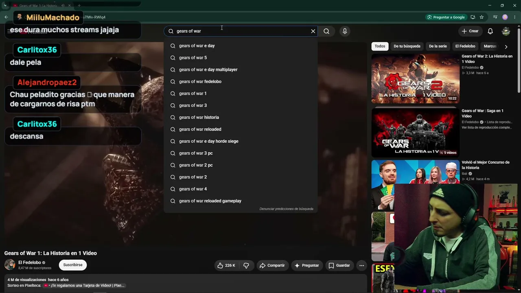This screenshot has height=293, width=521.
Task: Select suggestion 'gears of war 3 pc'
Action: pyautogui.click(x=241, y=153)
